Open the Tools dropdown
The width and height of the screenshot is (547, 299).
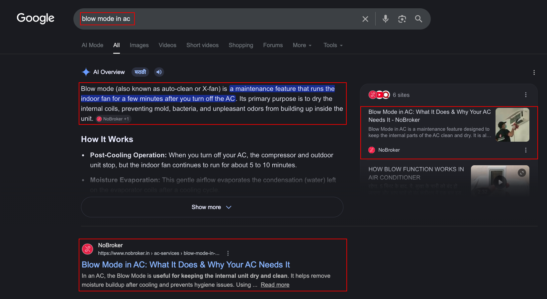[333, 45]
